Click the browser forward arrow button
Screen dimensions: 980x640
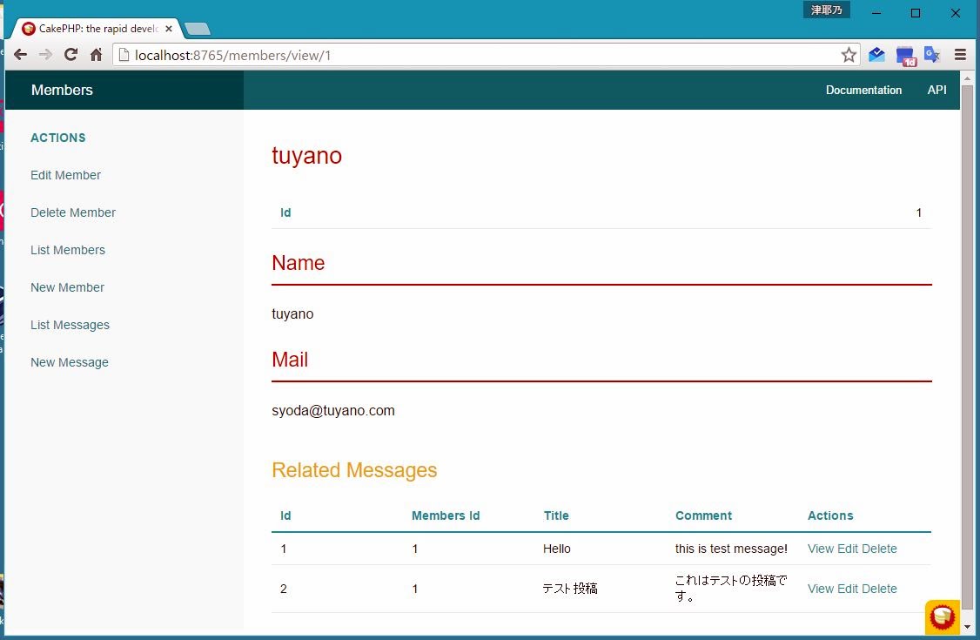45,55
